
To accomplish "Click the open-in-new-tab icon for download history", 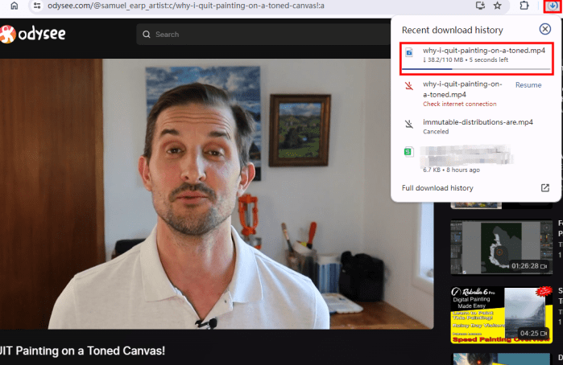I will click(544, 188).
